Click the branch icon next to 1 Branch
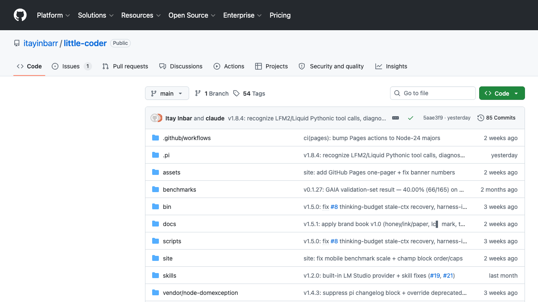 (x=198, y=94)
